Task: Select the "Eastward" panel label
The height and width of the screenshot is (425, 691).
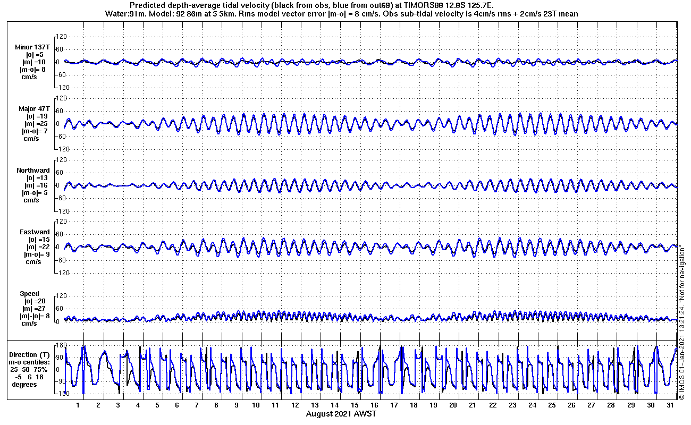Action: tap(35, 232)
